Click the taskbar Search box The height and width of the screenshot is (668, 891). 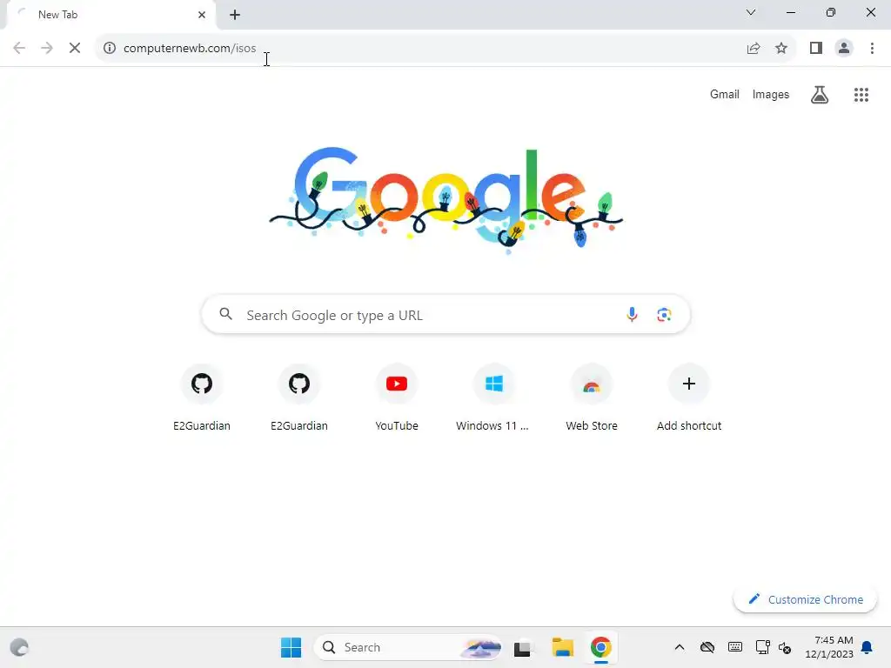coord(407,647)
